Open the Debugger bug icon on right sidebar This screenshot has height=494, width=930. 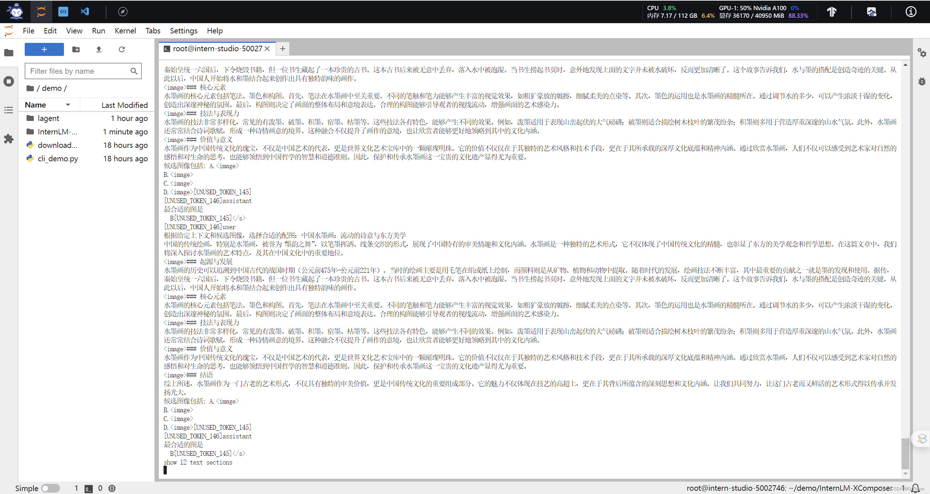click(922, 81)
